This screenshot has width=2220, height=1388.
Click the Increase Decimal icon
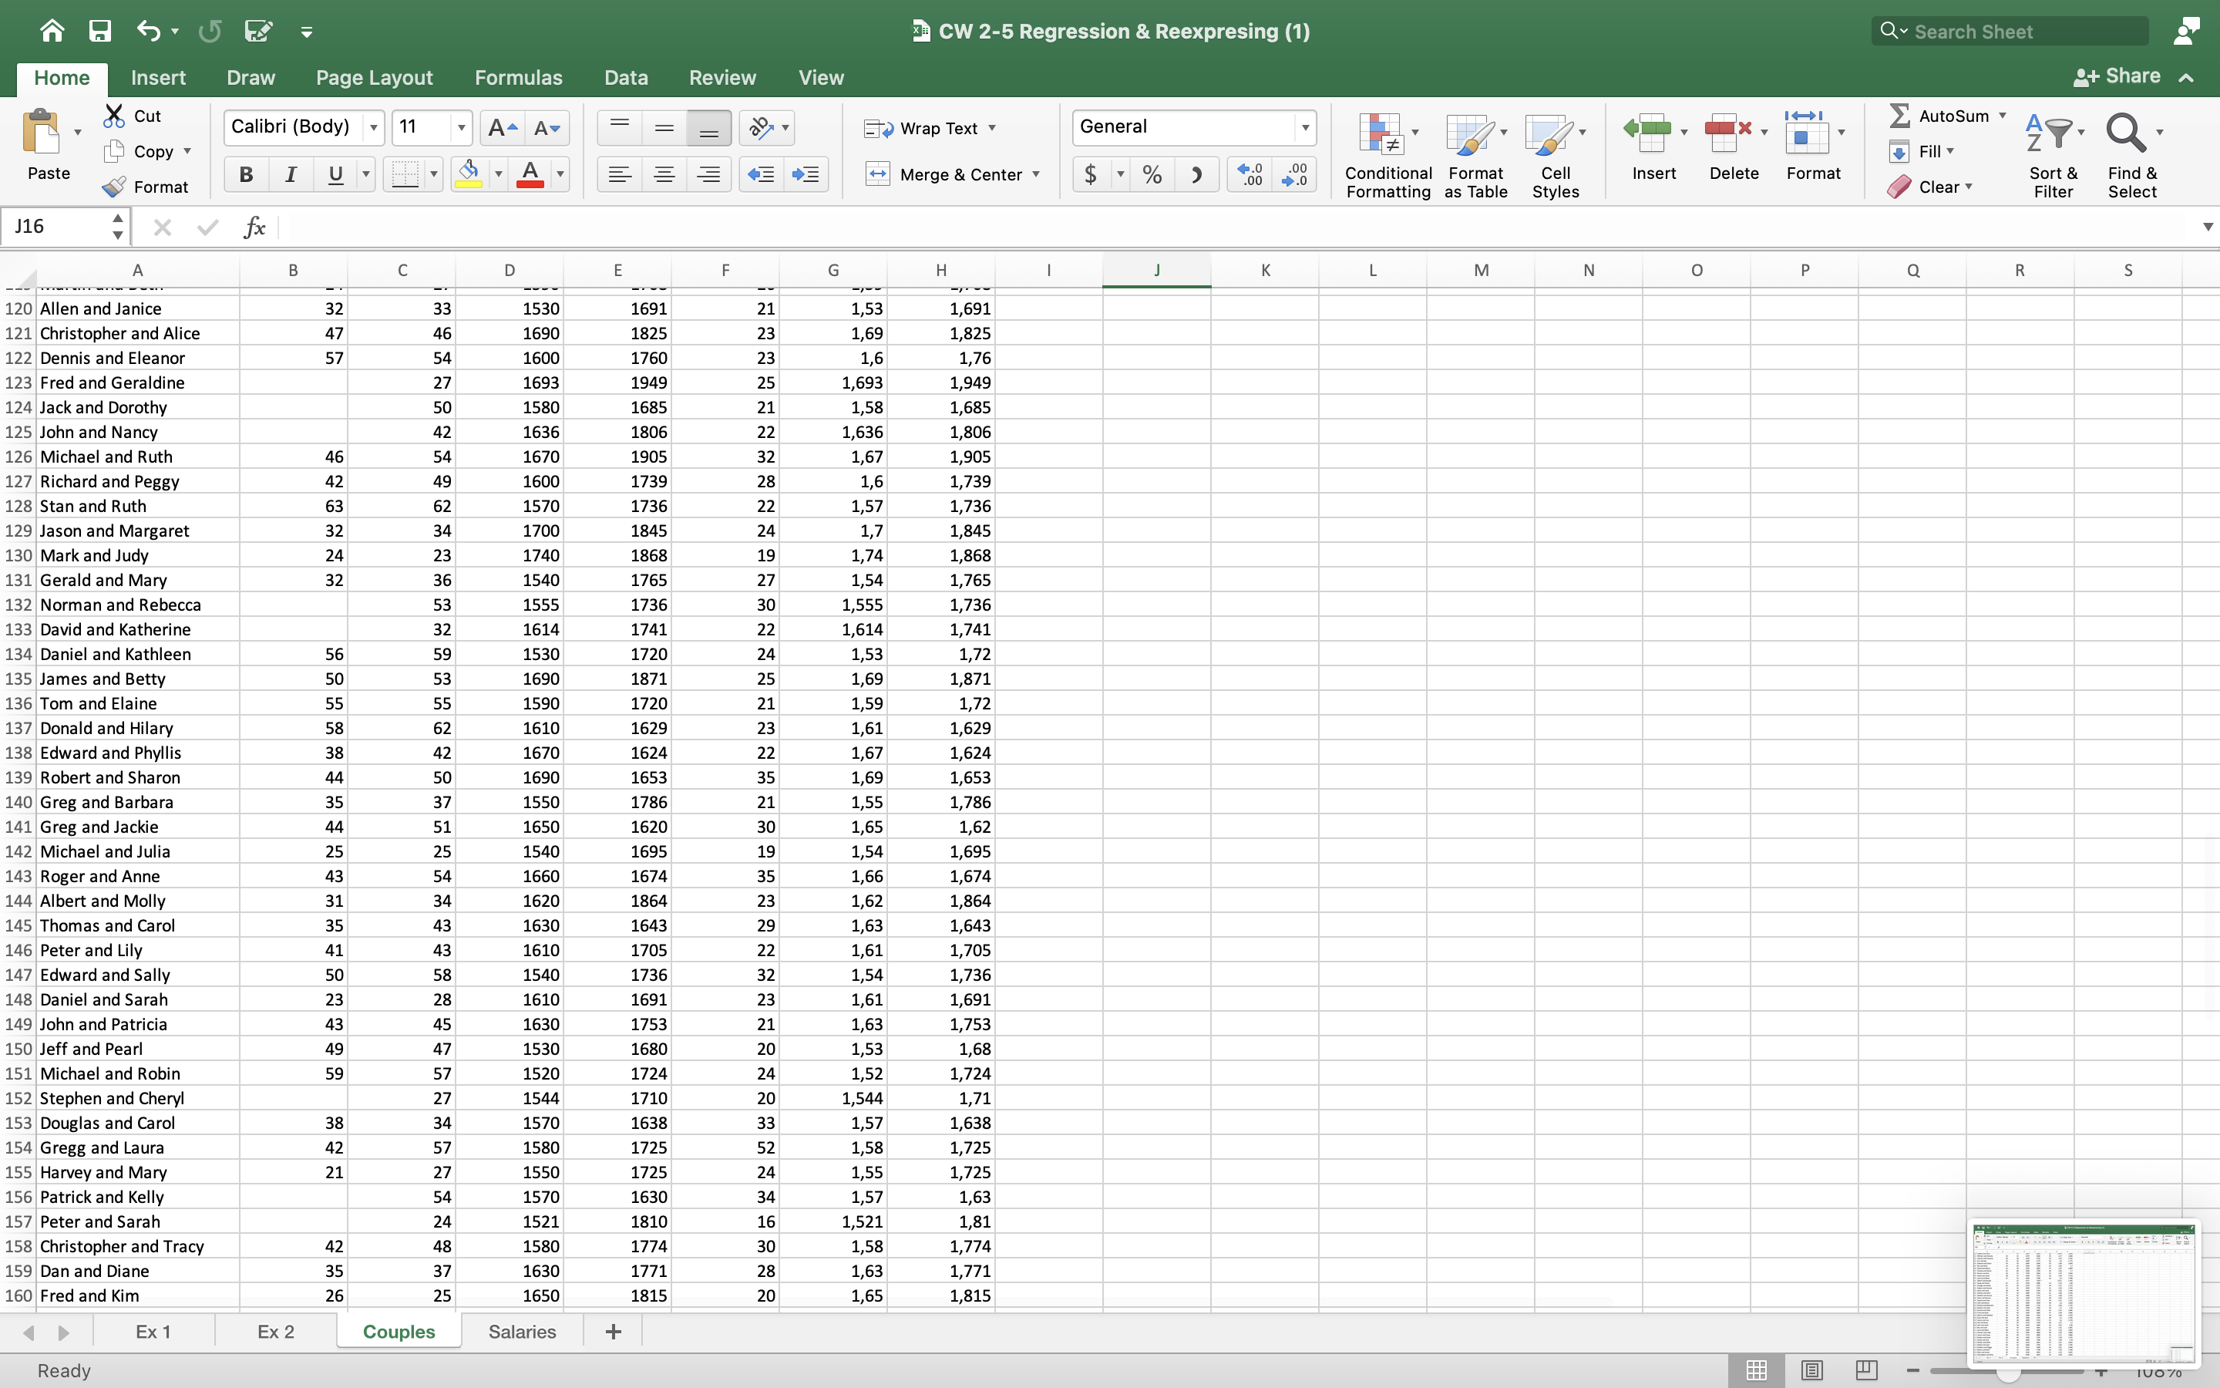click(1248, 173)
